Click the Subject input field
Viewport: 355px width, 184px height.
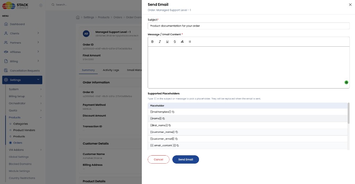click(249, 26)
